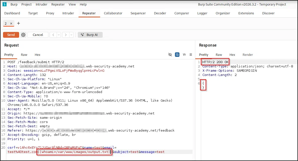Screen dimensions: 298x161
Task: Go forward to next request arrow
Action: (66, 35)
